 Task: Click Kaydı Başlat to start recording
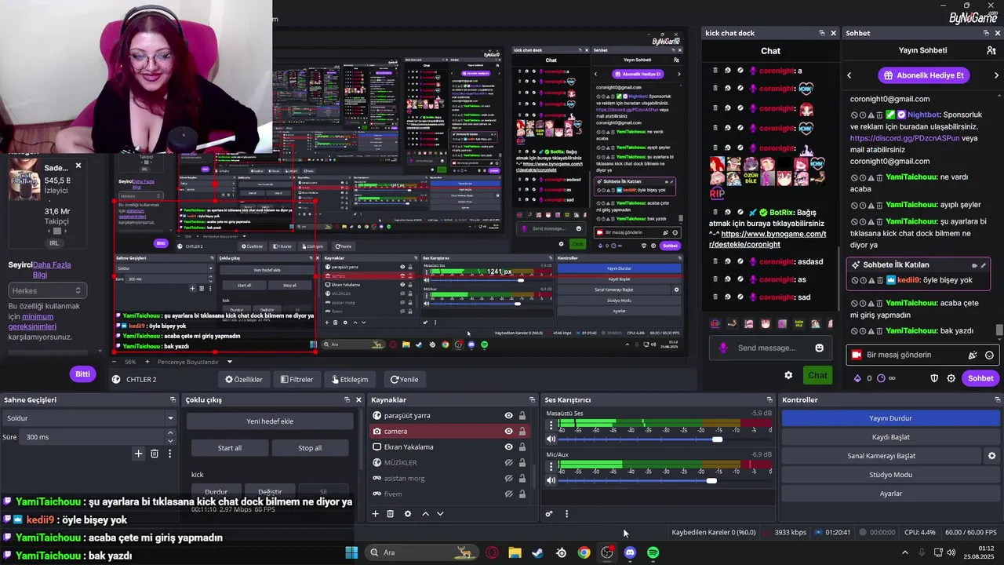(890, 436)
